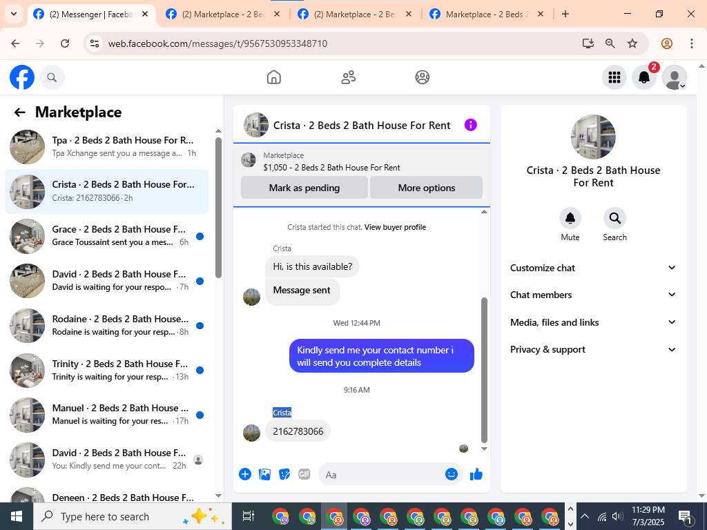This screenshot has height=530, width=707.
Task: Click the Mark as pending button
Action: point(304,188)
